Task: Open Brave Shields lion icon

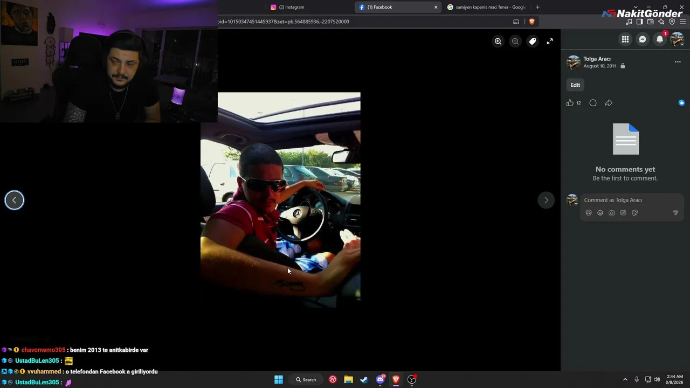Action: tap(532, 22)
